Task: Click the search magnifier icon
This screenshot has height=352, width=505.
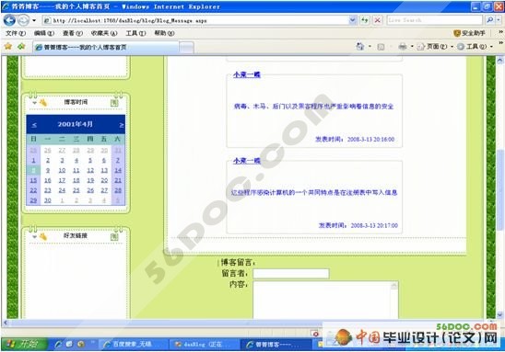Action: pos(489,20)
